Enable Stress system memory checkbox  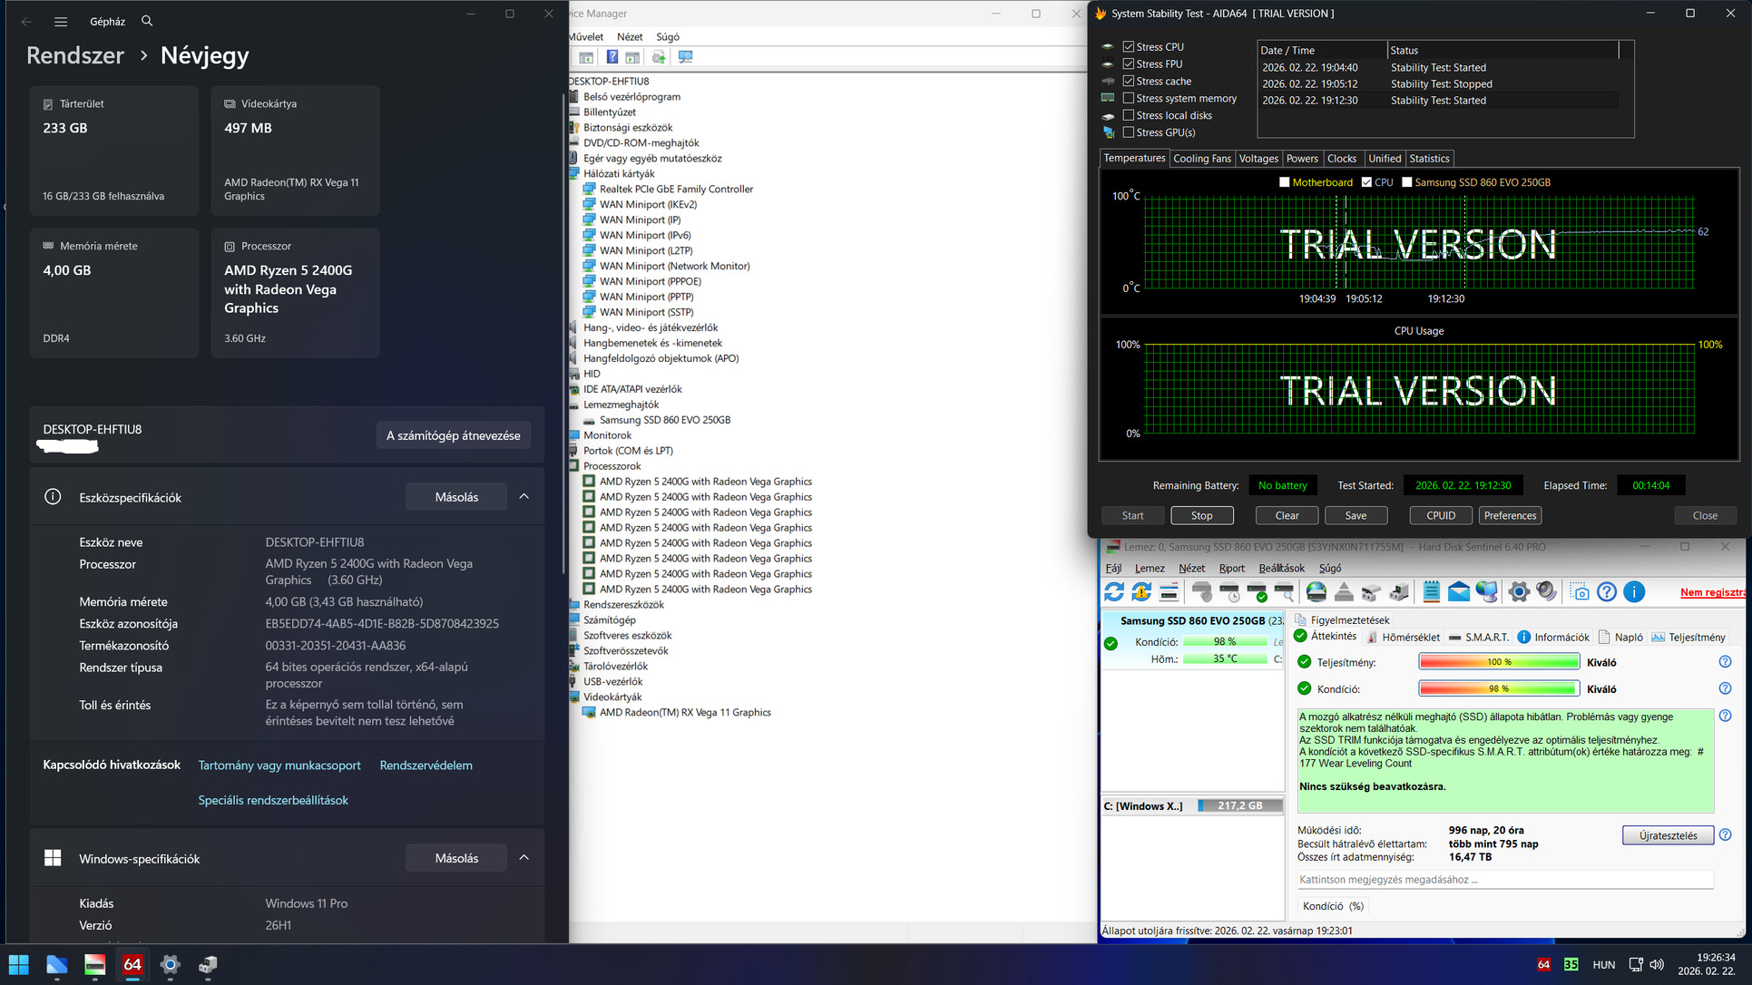tap(1129, 98)
